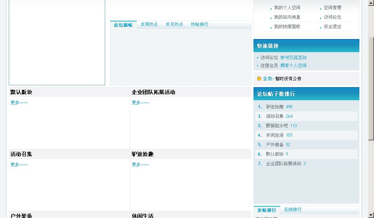374x218 pixels.
Task: Open 户外装备 in the ranking list
Action: click(275, 145)
